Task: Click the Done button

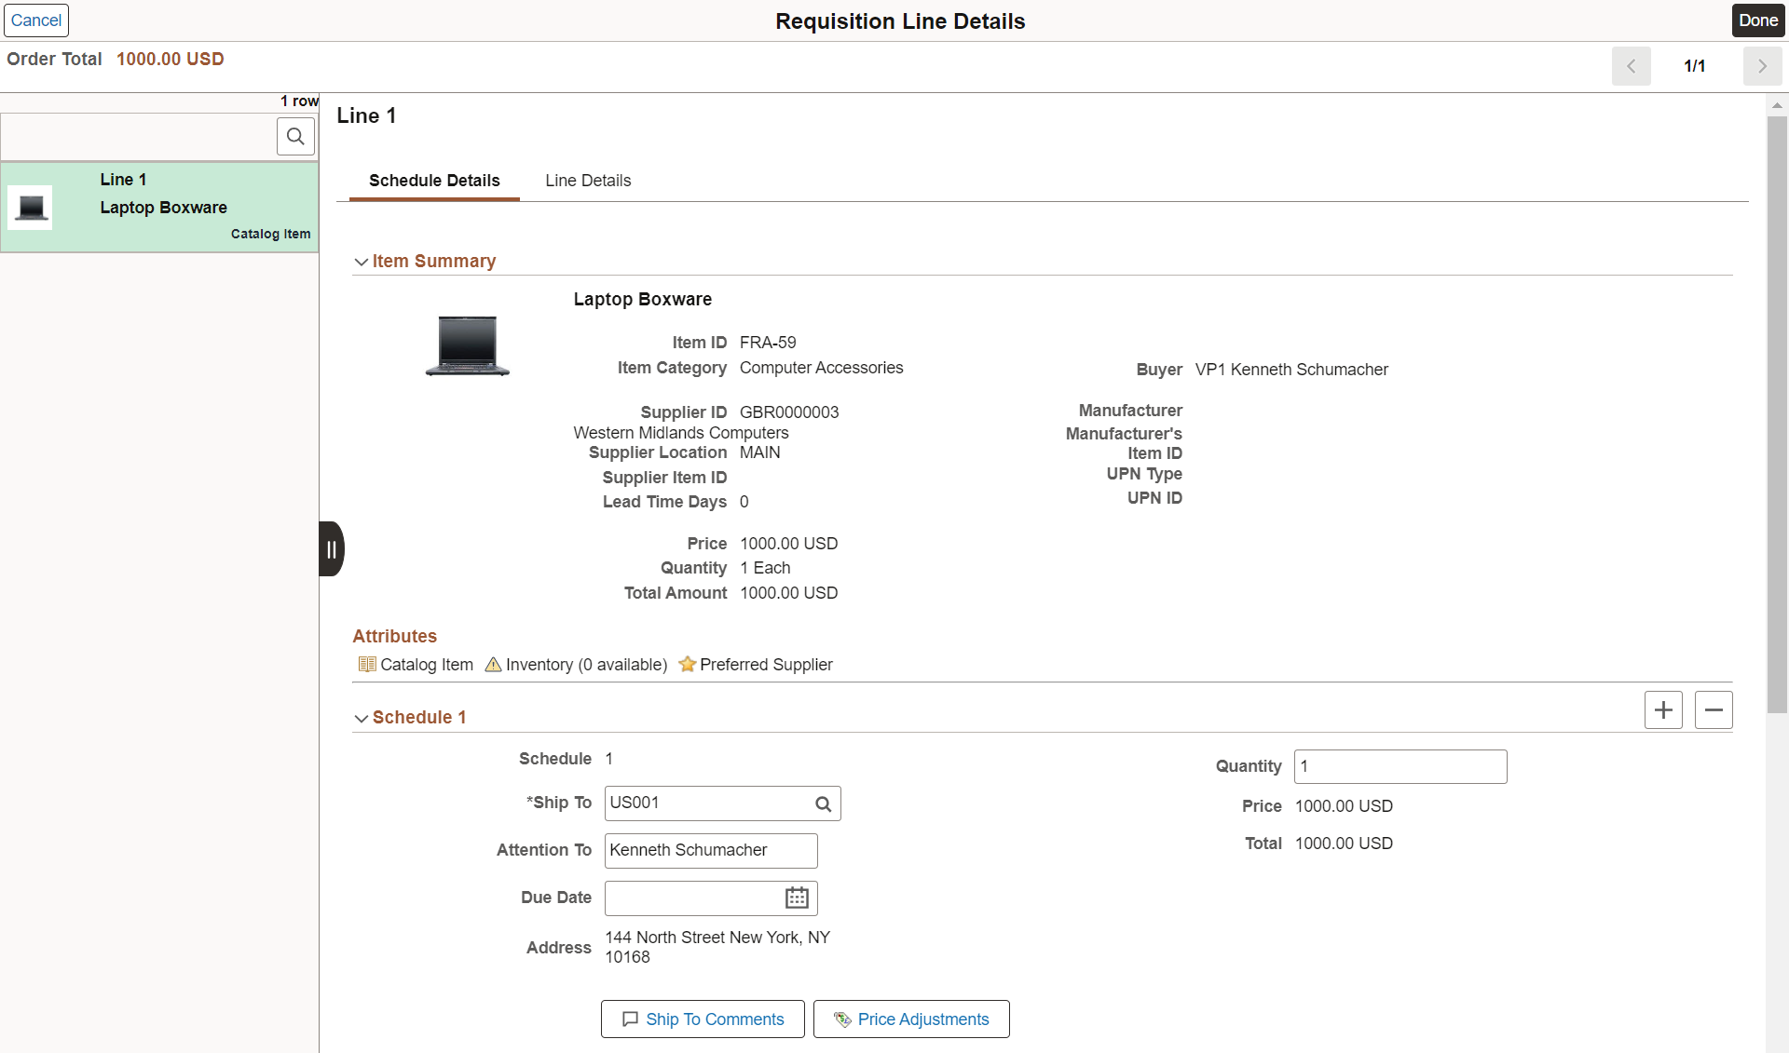Action: (x=1757, y=20)
